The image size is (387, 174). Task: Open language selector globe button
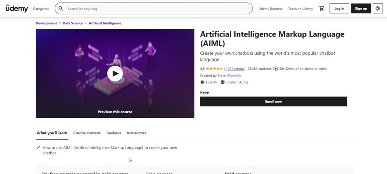point(378,8)
